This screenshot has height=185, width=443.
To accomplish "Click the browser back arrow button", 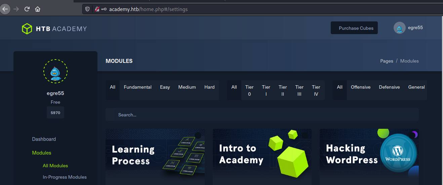I will pos(5,9).
